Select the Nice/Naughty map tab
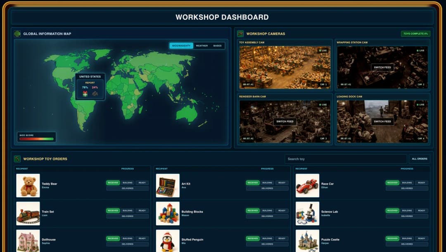Viewport: 446px width, 252px height. tap(181, 46)
